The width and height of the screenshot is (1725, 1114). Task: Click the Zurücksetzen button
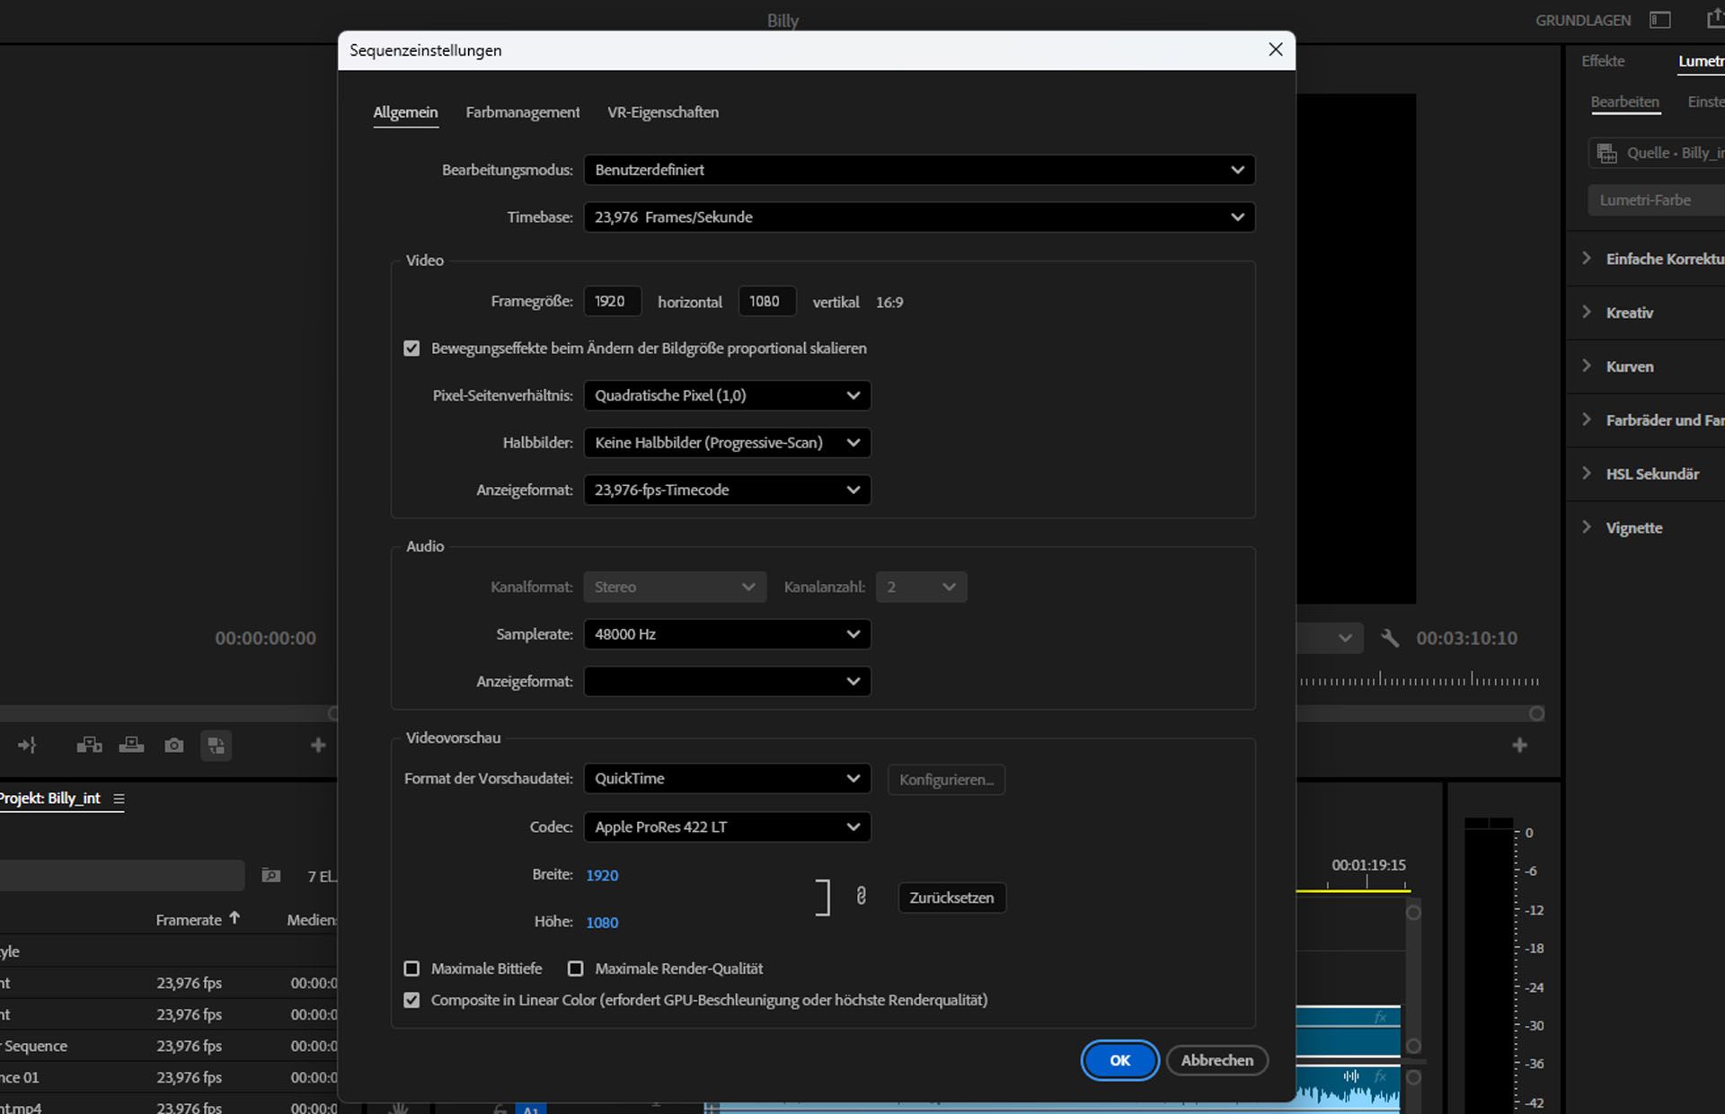coord(951,897)
